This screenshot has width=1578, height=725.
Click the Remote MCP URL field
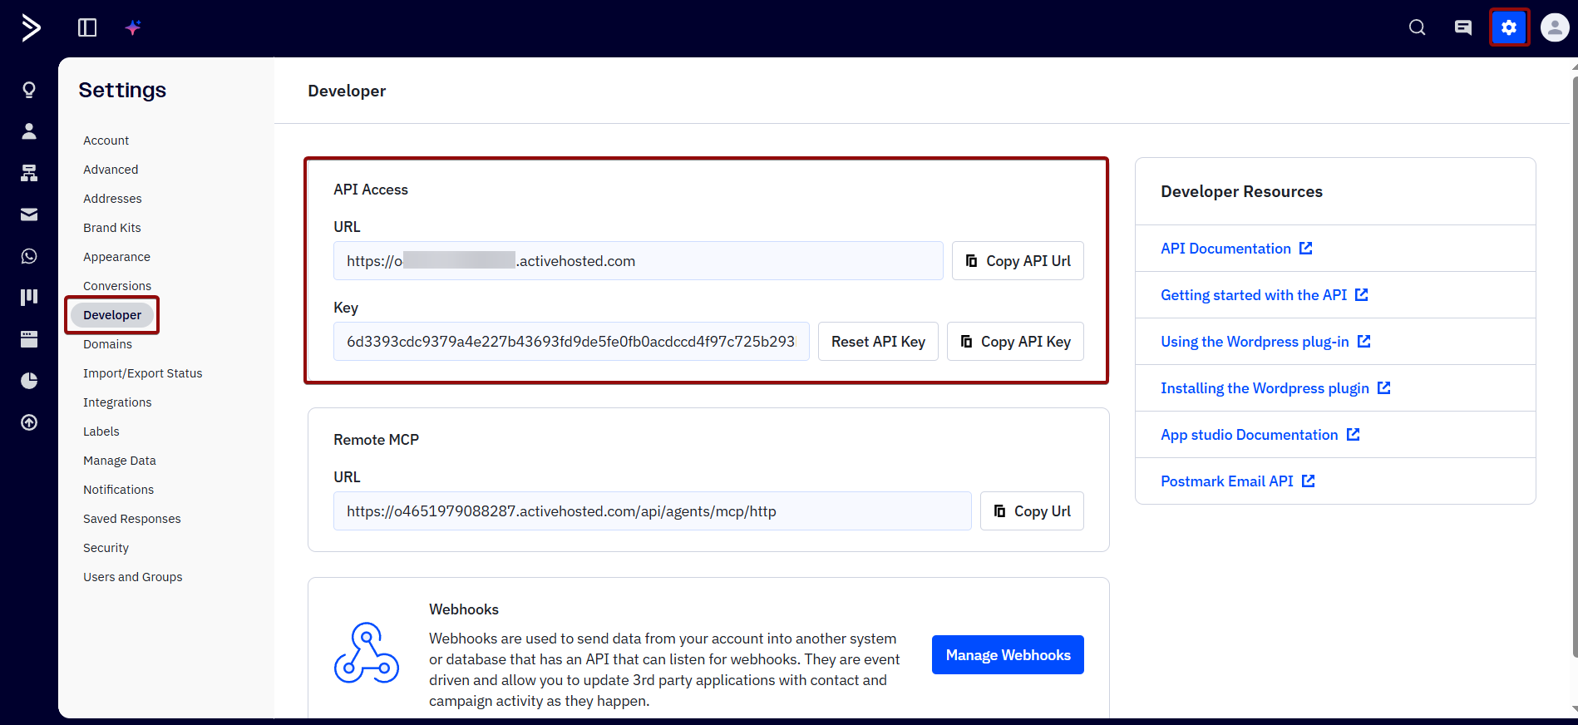[x=652, y=511]
